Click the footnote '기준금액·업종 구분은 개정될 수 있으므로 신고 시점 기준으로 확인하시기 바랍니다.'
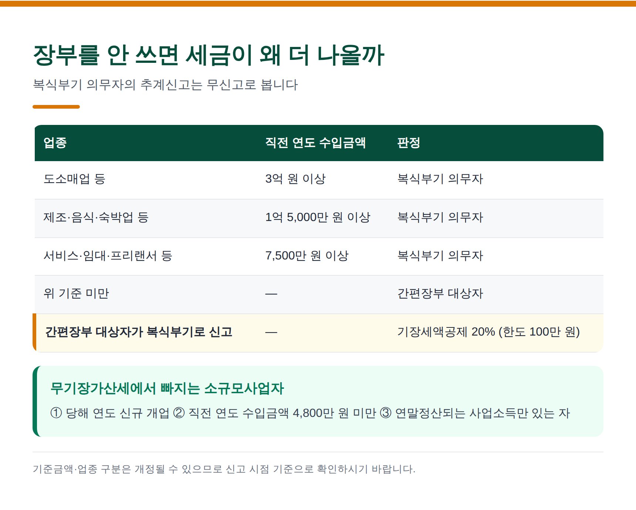Screen dimensions: 636x510 click(224, 469)
